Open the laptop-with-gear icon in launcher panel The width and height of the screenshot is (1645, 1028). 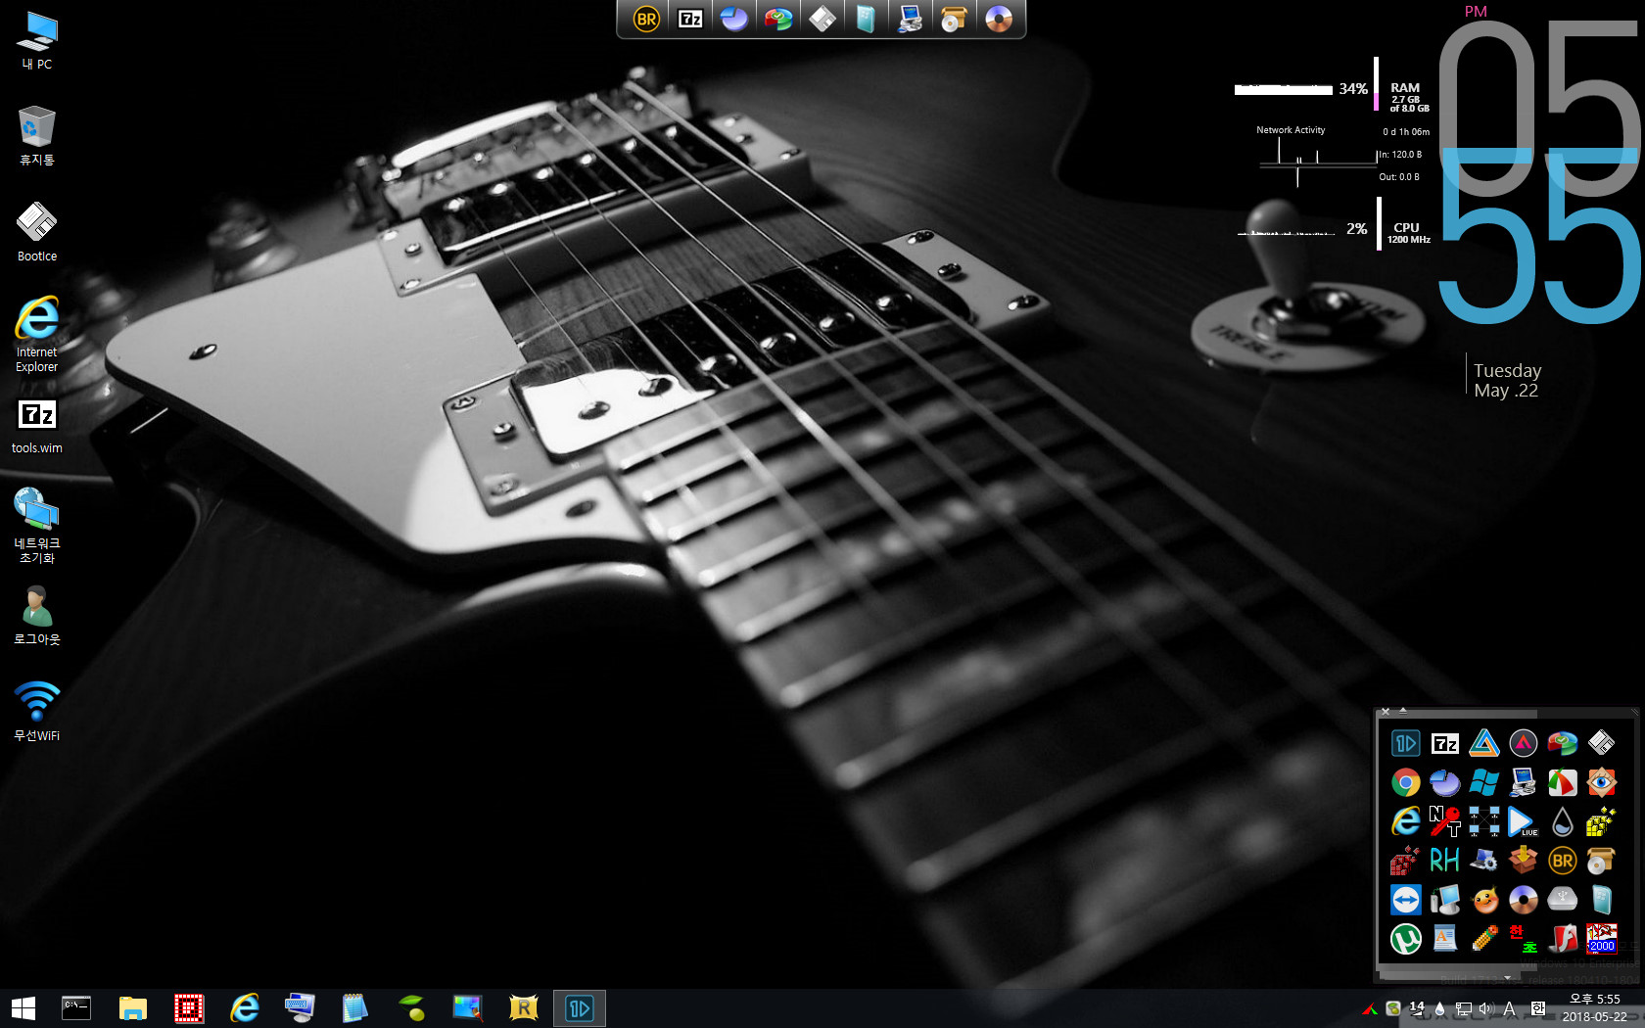[1484, 861]
